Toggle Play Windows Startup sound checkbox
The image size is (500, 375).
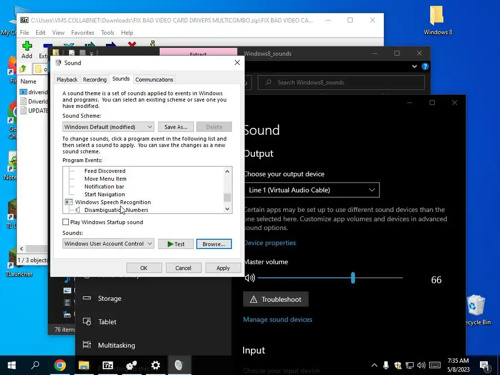[x=66, y=222]
